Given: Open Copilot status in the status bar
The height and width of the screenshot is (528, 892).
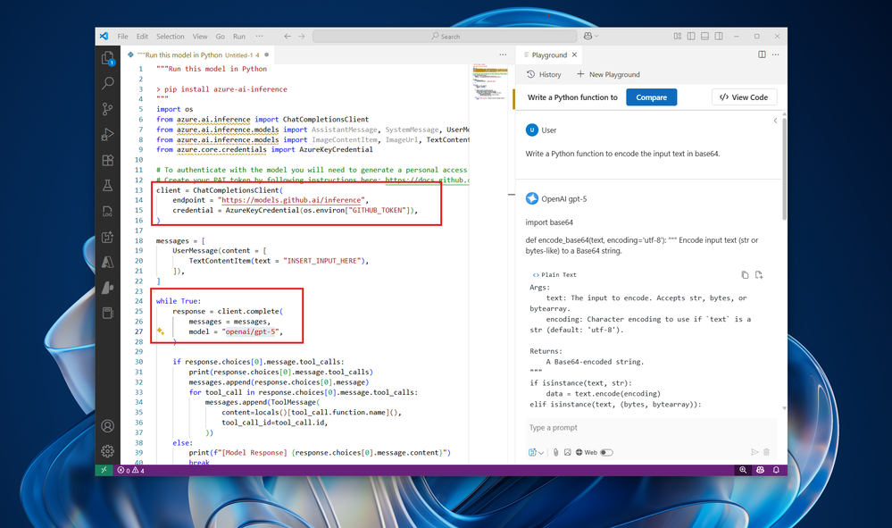Looking at the screenshot, I should pos(760,470).
